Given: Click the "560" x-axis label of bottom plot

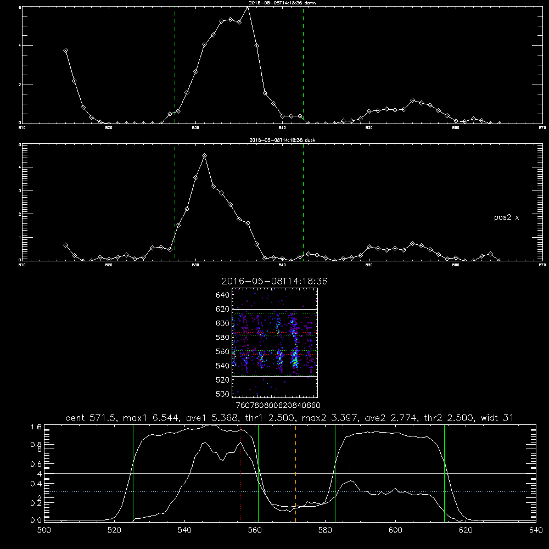Looking at the screenshot, I should point(255,530).
